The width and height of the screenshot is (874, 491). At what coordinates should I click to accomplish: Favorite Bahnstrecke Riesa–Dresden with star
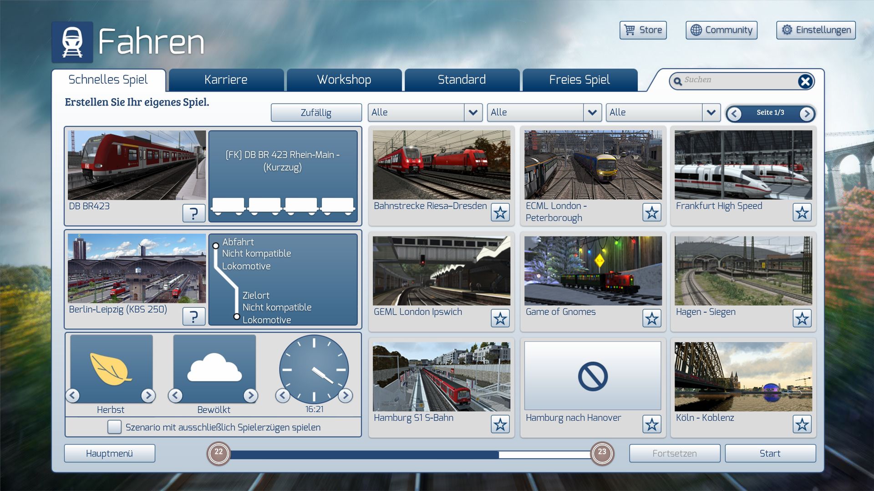coord(500,212)
